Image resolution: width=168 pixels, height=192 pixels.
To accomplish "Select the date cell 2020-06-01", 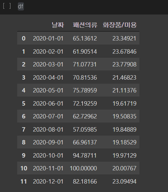I will [x=48, y=104].
